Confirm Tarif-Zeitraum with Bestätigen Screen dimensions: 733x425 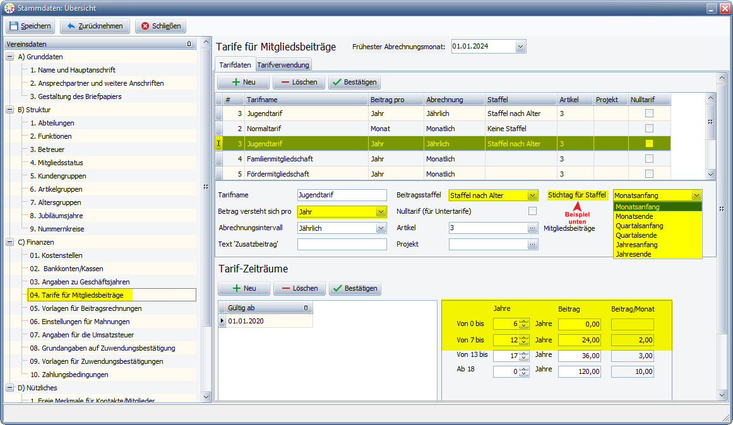click(355, 289)
